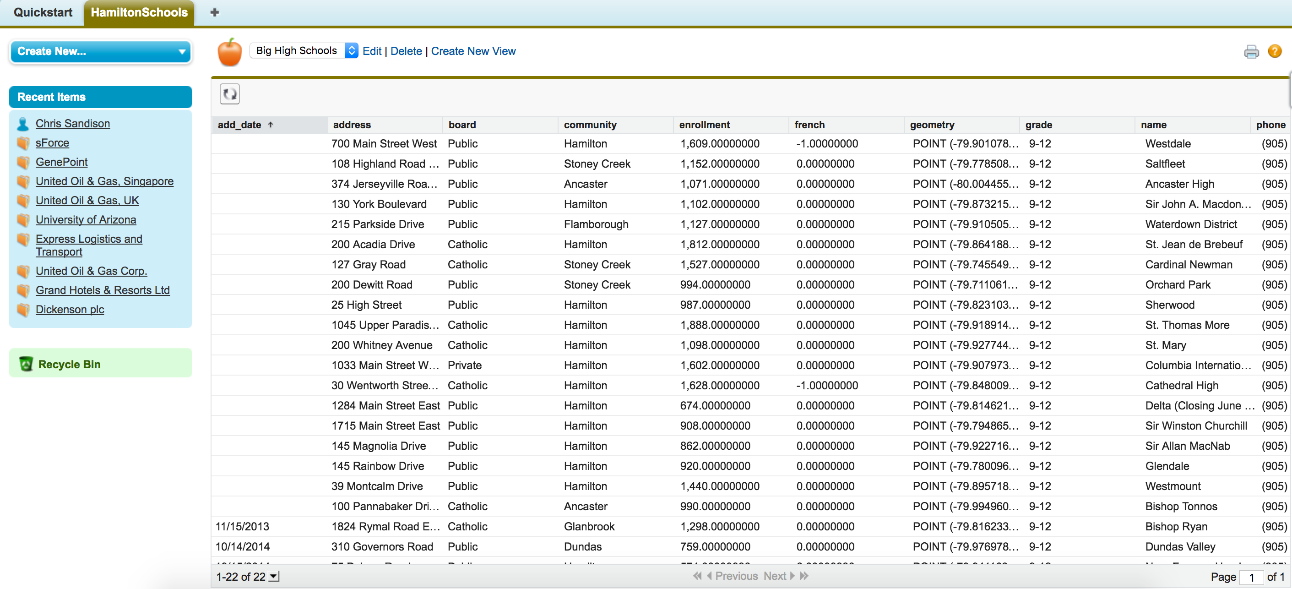Click the pepper icon beside the view selector
The width and height of the screenshot is (1292, 589).
(x=229, y=52)
